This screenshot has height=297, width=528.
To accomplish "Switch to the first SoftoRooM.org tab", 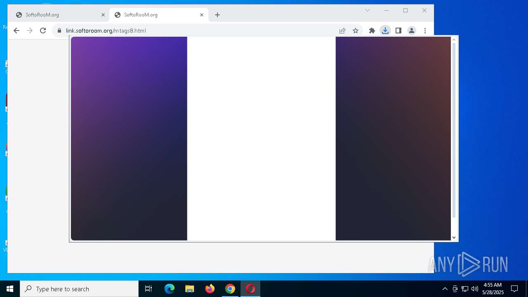I will (60, 15).
